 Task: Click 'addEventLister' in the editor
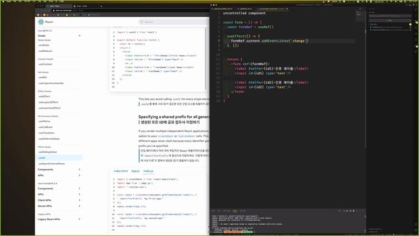(275, 41)
